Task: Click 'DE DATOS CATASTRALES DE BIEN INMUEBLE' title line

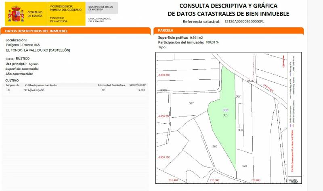Action: pyautogui.click(x=228, y=14)
